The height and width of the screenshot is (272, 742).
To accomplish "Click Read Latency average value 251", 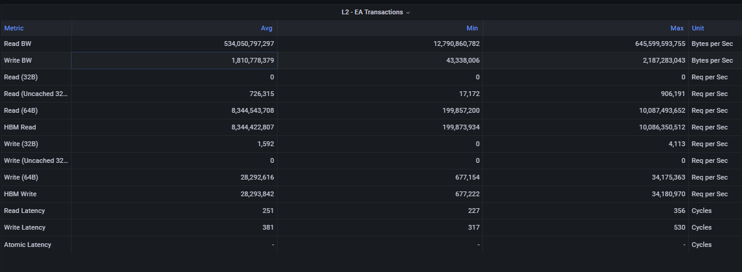I will [x=268, y=211].
